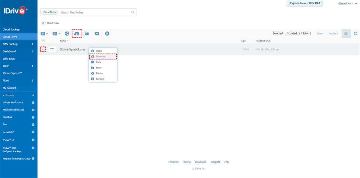Open the Support footer link
Image resolution: width=360 pixels, height=178 pixels.
tap(215, 162)
